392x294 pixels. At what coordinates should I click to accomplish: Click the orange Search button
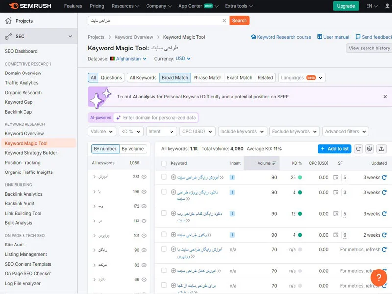pyautogui.click(x=239, y=21)
